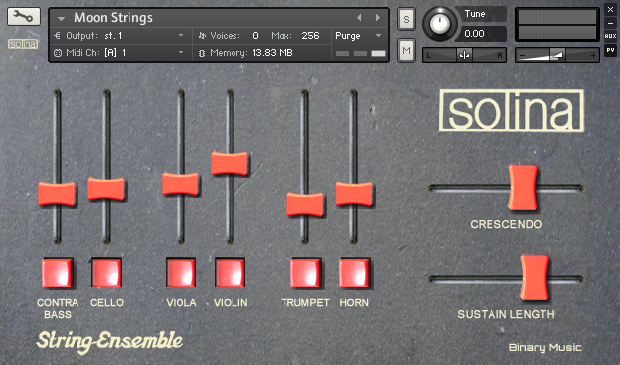Toggle the PV button
Viewport: 620px width, 365px height.
[x=610, y=51]
